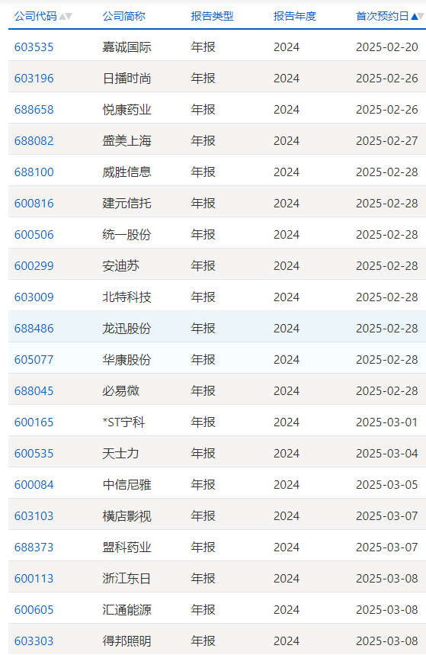The height and width of the screenshot is (655, 426).
Task: Click date 2025-02-28 in 威胜信息 row
Action: click(386, 172)
